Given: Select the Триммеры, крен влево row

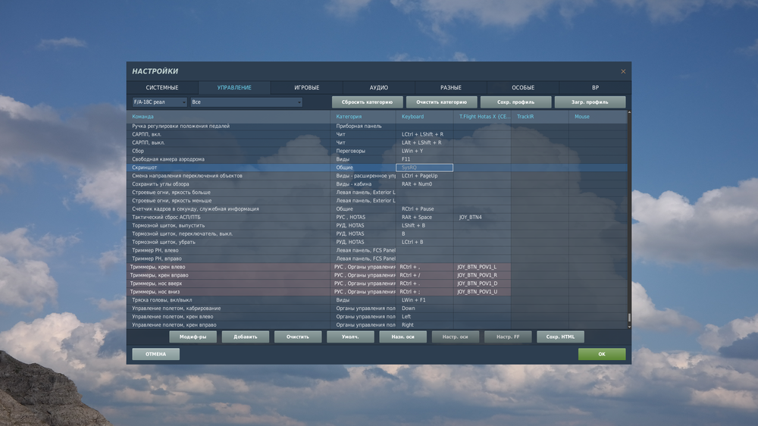Looking at the screenshot, I should coord(377,267).
